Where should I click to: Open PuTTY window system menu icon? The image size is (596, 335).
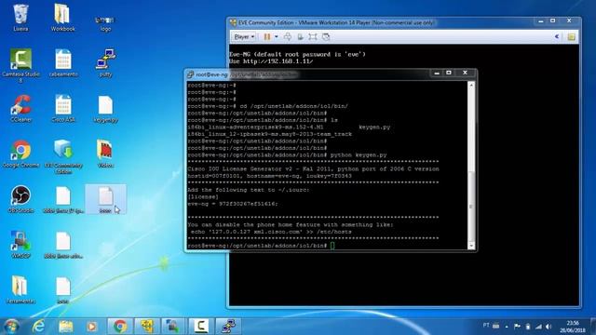point(190,74)
